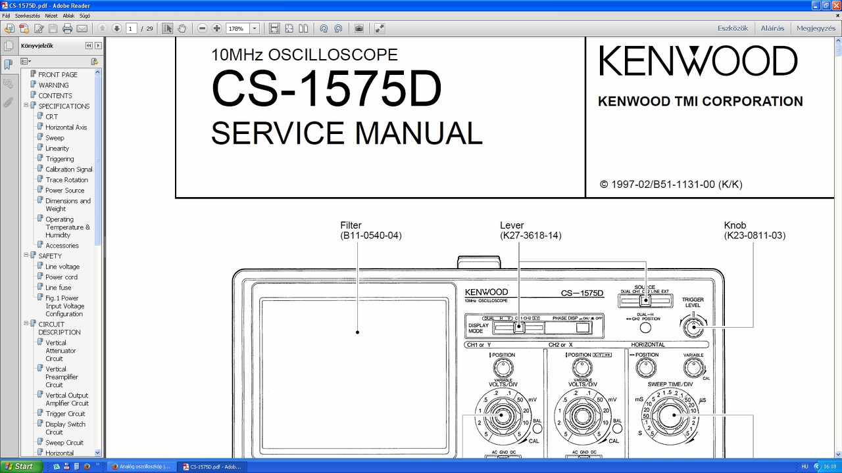Select the Line voltage bookmark
Screen dimensions: 842x473
(x=62, y=266)
